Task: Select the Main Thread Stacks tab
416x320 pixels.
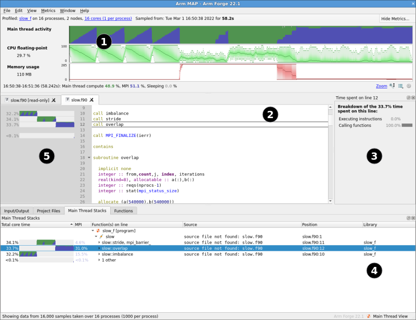Action: coord(87,211)
